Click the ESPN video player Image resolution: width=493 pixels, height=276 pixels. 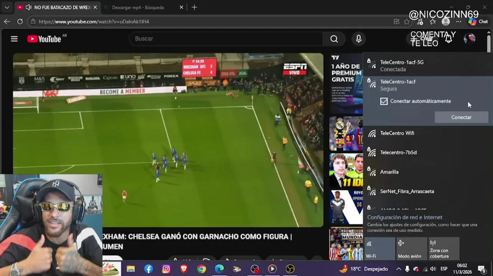click(168, 140)
